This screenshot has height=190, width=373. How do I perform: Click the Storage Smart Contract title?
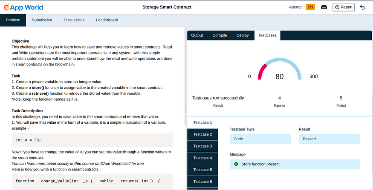(167, 7)
